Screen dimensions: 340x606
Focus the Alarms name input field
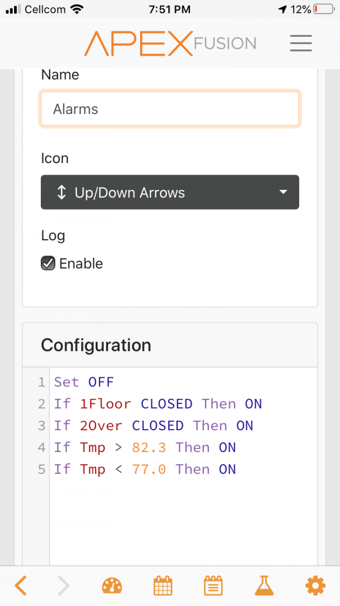pyautogui.click(x=170, y=109)
